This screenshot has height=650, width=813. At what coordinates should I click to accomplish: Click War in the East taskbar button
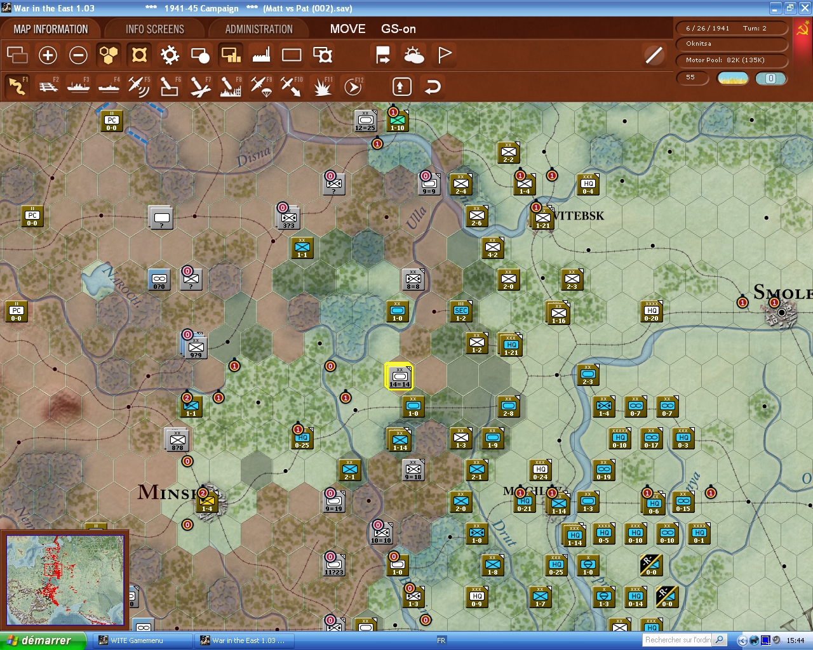pyautogui.click(x=245, y=640)
